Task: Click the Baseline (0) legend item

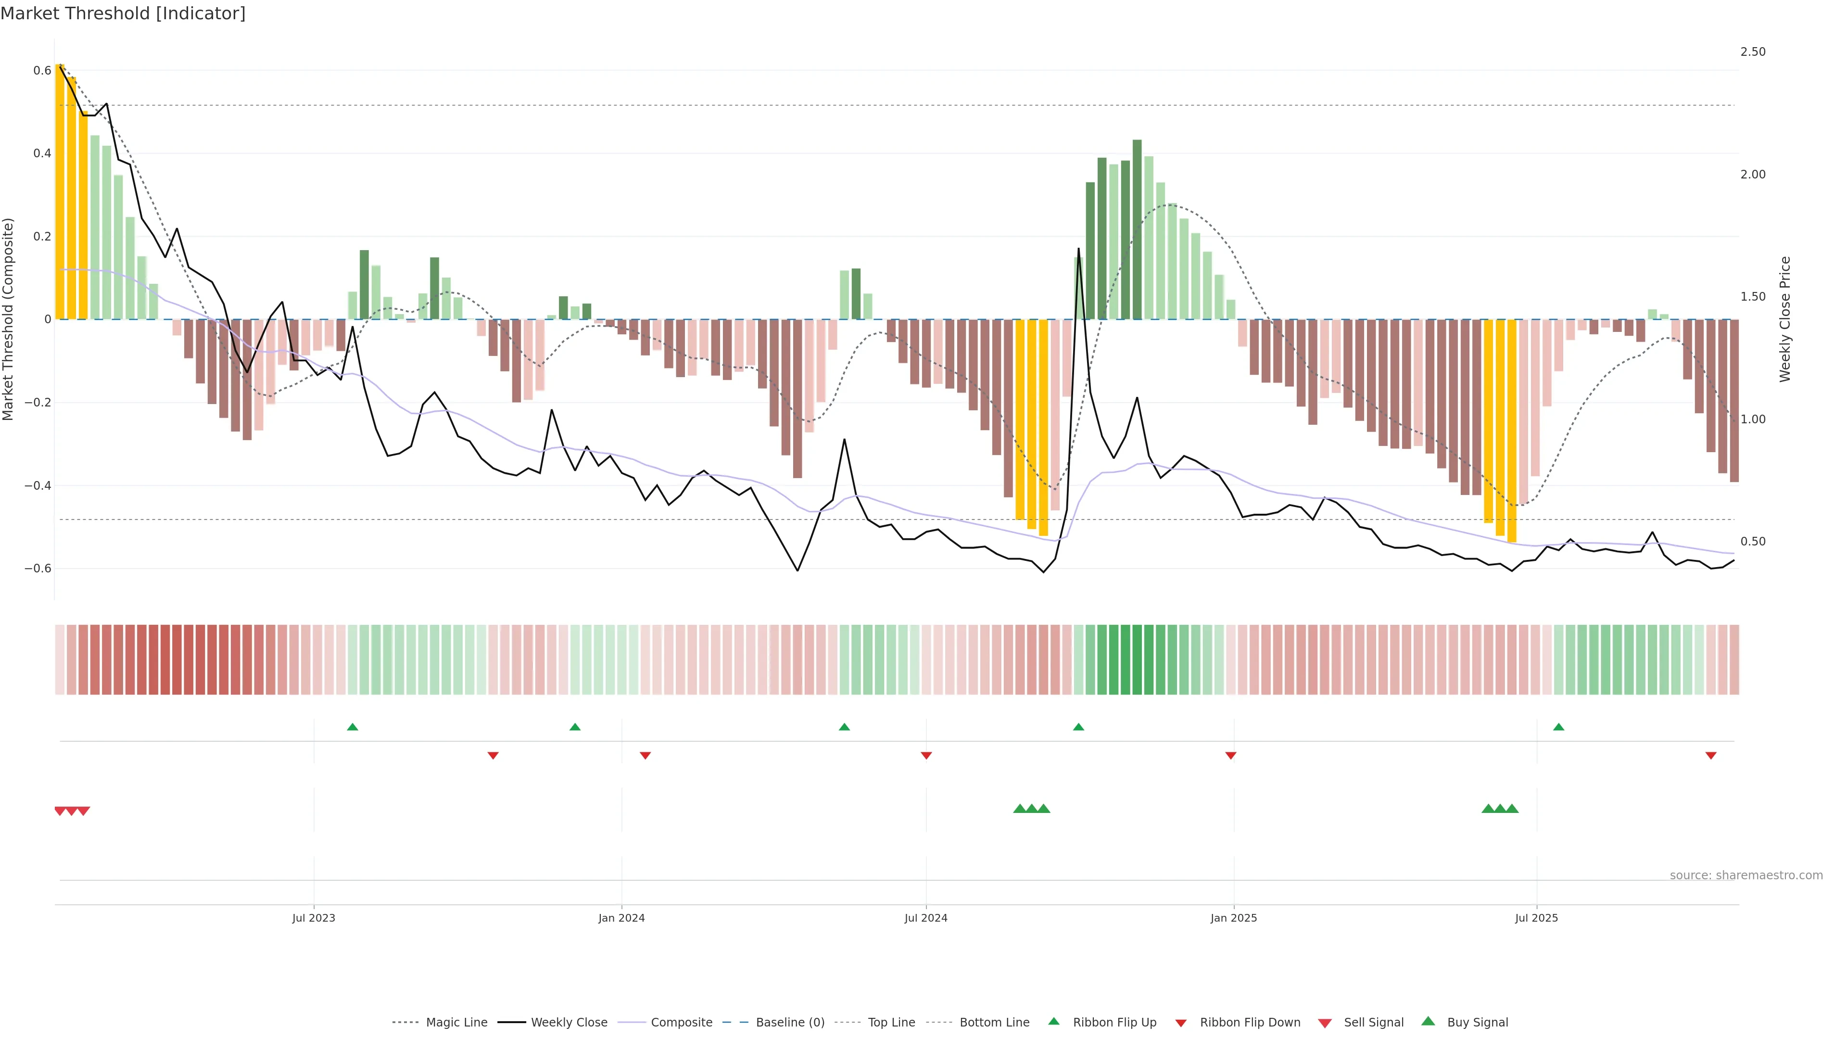Action: 789,1022
